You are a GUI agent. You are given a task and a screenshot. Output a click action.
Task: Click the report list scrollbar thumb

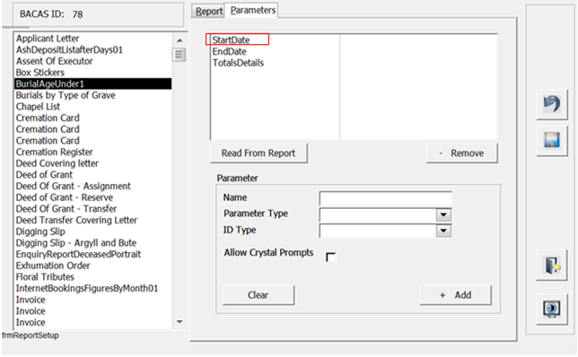180,55
